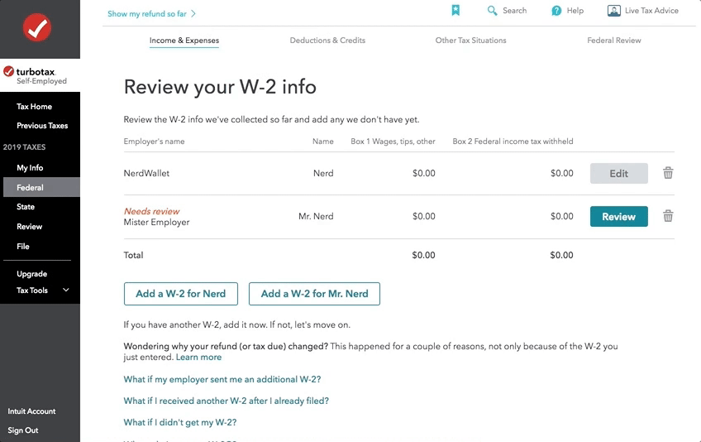Image resolution: width=701 pixels, height=442 pixels.
Task: Click the Search magnifier icon
Action: [493, 11]
